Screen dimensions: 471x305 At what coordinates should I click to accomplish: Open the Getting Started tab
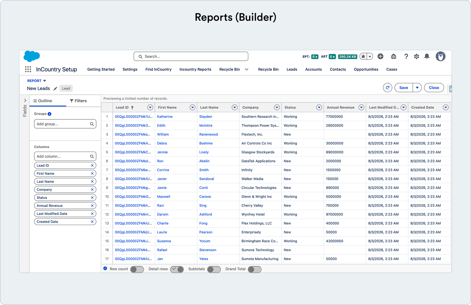(x=101, y=69)
